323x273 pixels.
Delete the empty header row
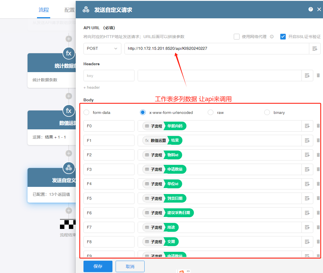(x=318, y=76)
